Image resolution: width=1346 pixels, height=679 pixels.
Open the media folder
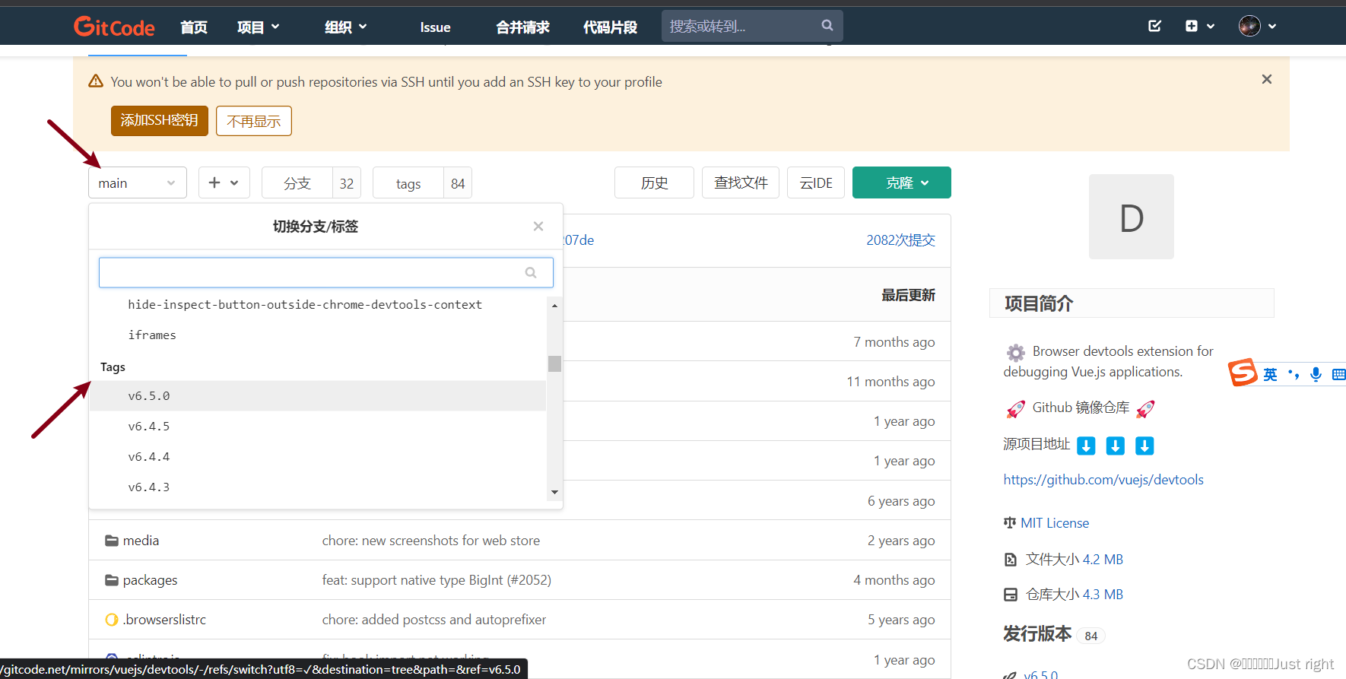141,540
